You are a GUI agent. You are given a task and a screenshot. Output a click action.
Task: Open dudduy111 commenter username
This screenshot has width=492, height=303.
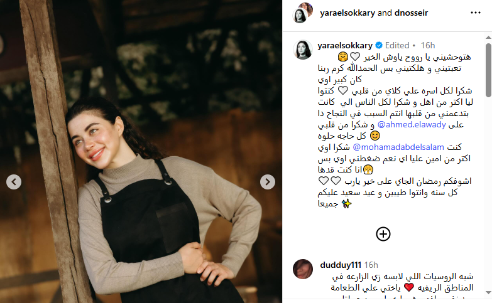pyautogui.click(x=341, y=265)
